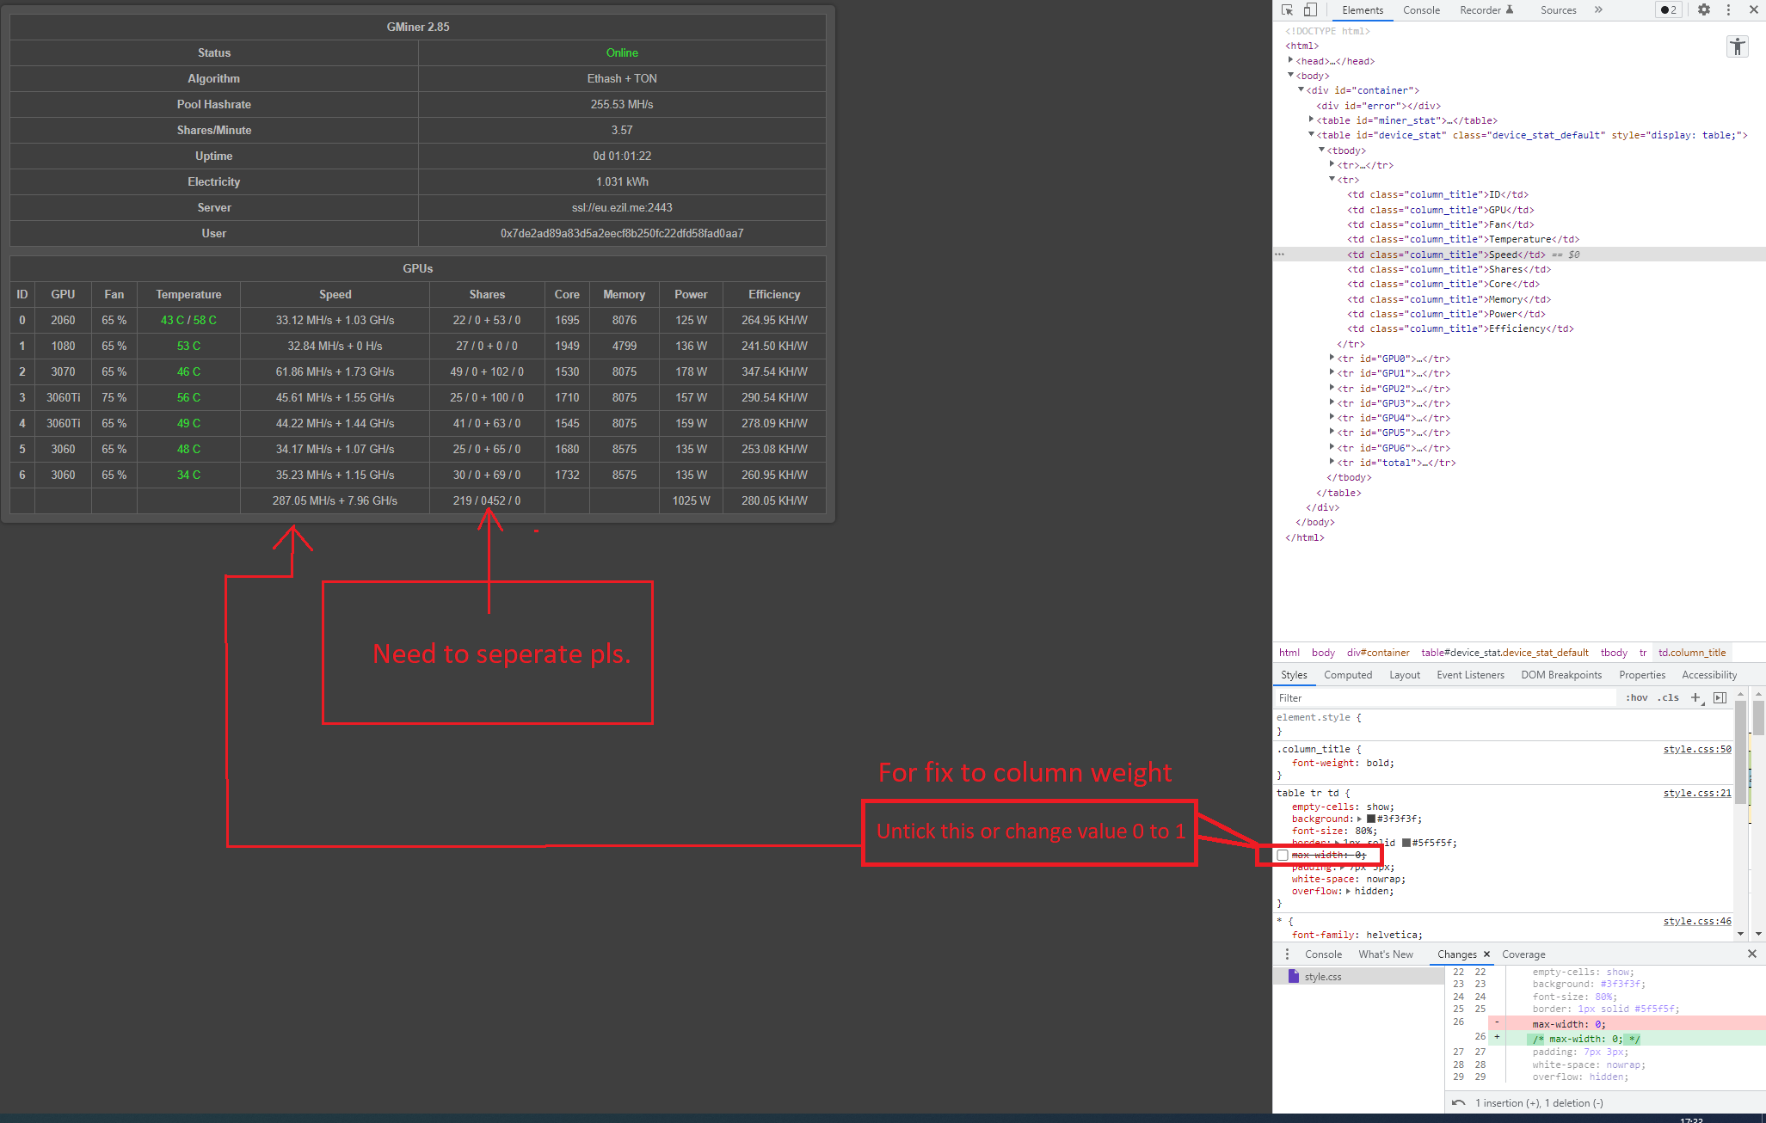Select the inspect element cursor icon
This screenshot has height=1123, width=1766.
(1287, 9)
